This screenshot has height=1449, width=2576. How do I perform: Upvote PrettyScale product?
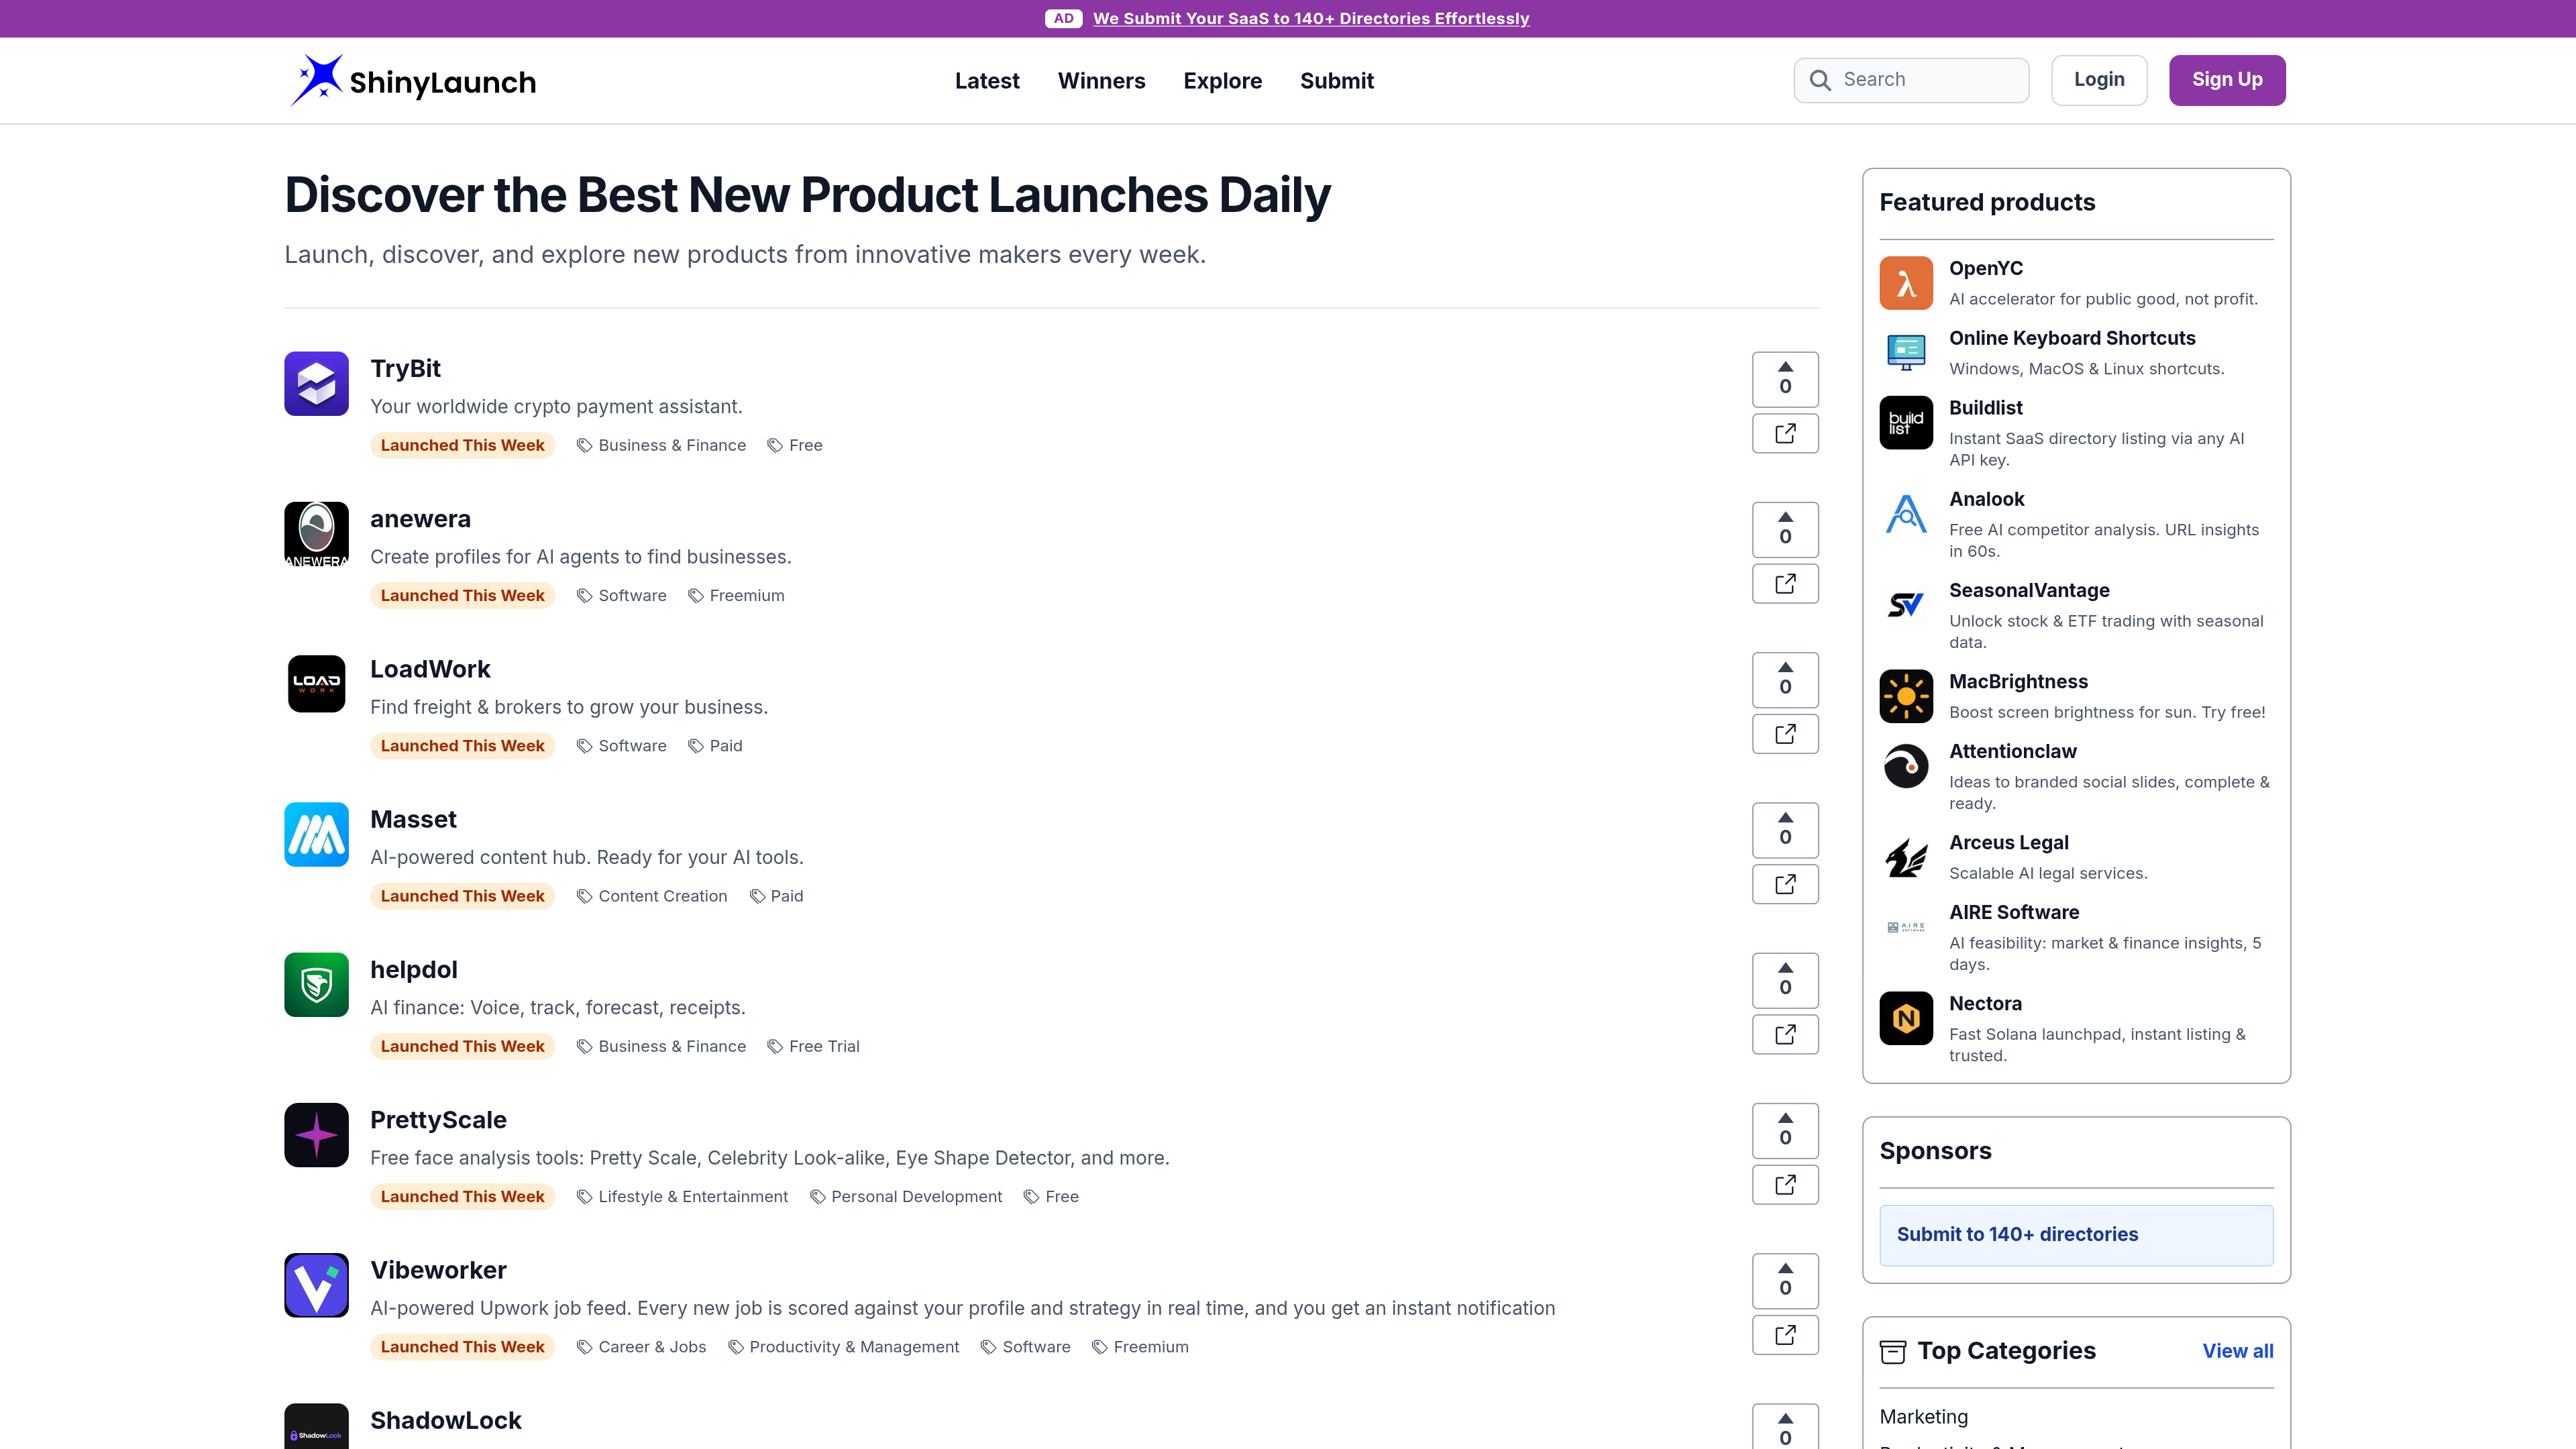click(1785, 1130)
